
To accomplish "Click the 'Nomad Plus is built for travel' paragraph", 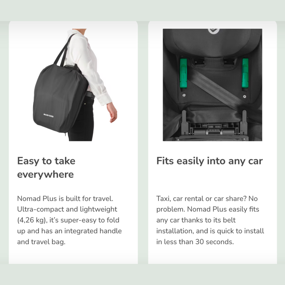I will click(70, 220).
